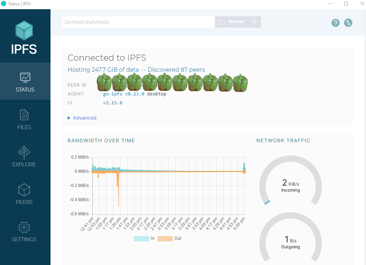Open the Explore tree icon
Image resolution: width=366 pixels, height=265 pixels.
coord(24,153)
